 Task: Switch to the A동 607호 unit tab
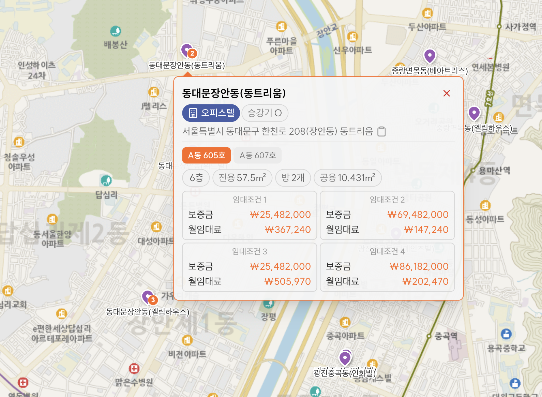tap(257, 156)
